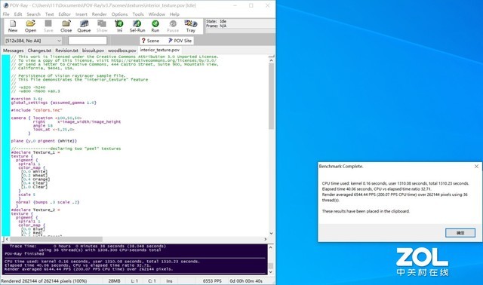Close the Benchmark Complete dialog
This screenshot has height=285, width=483.
tap(476, 166)
